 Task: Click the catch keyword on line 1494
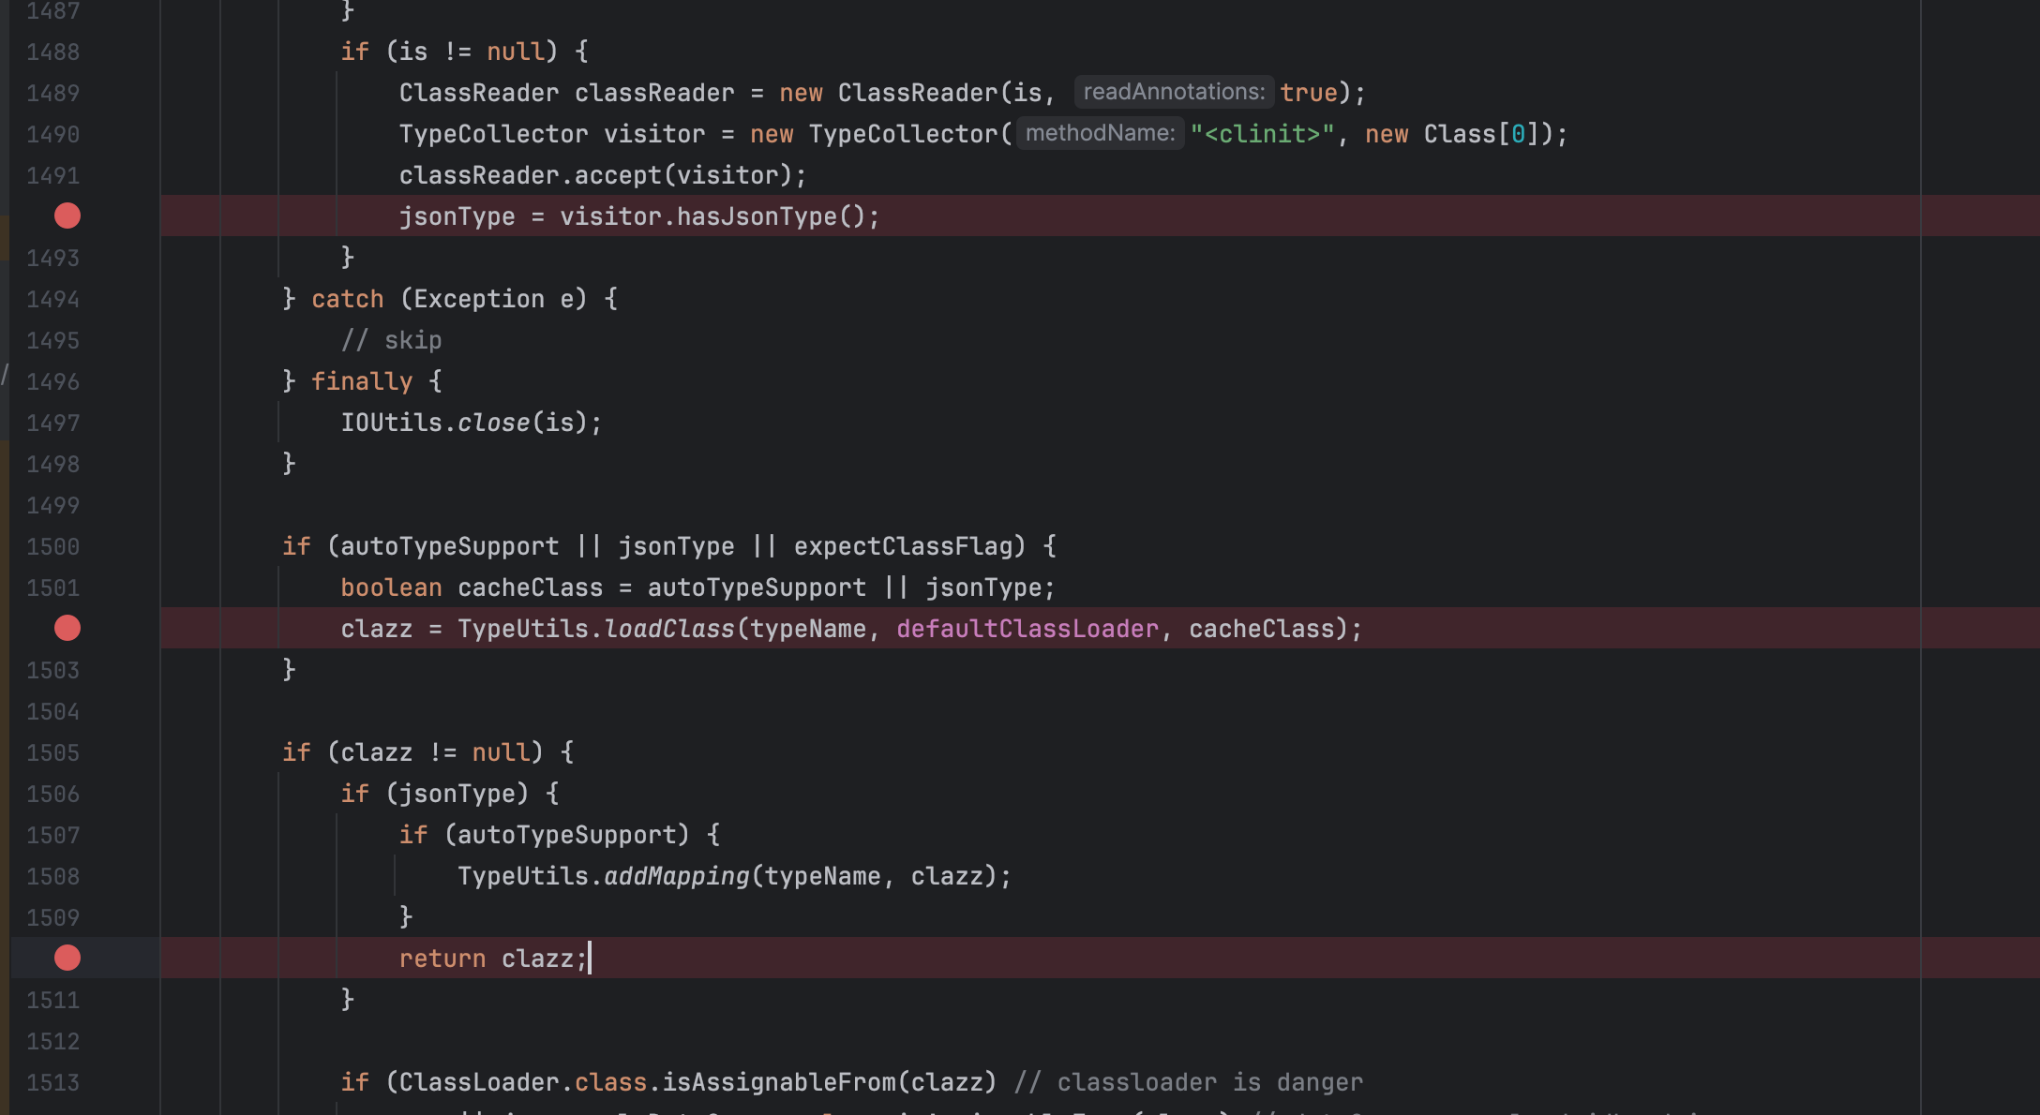pos(348,299)
